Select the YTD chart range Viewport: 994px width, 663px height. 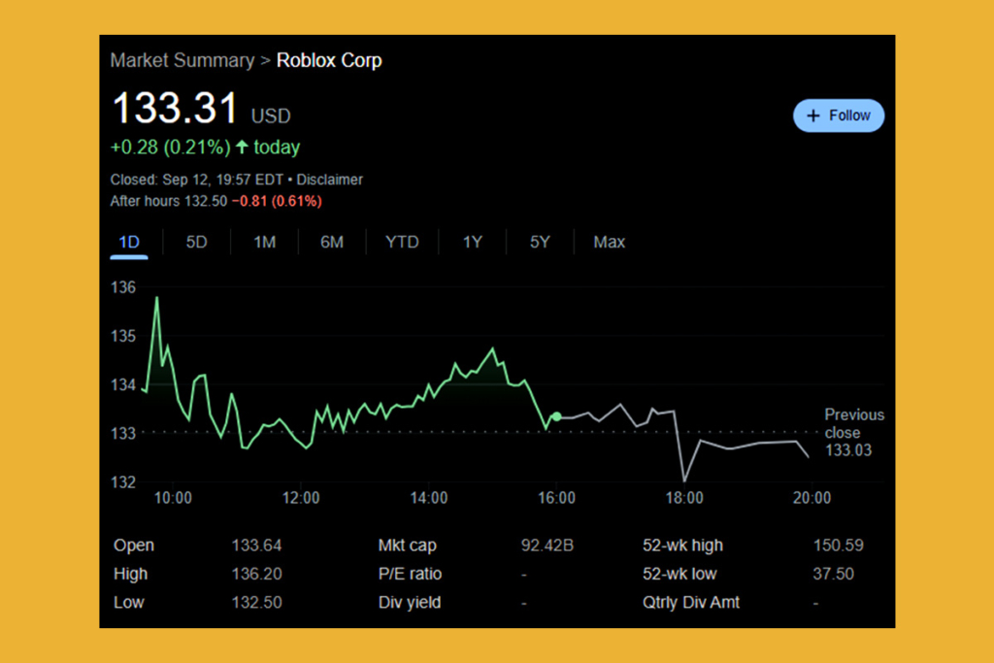(402, 242)
